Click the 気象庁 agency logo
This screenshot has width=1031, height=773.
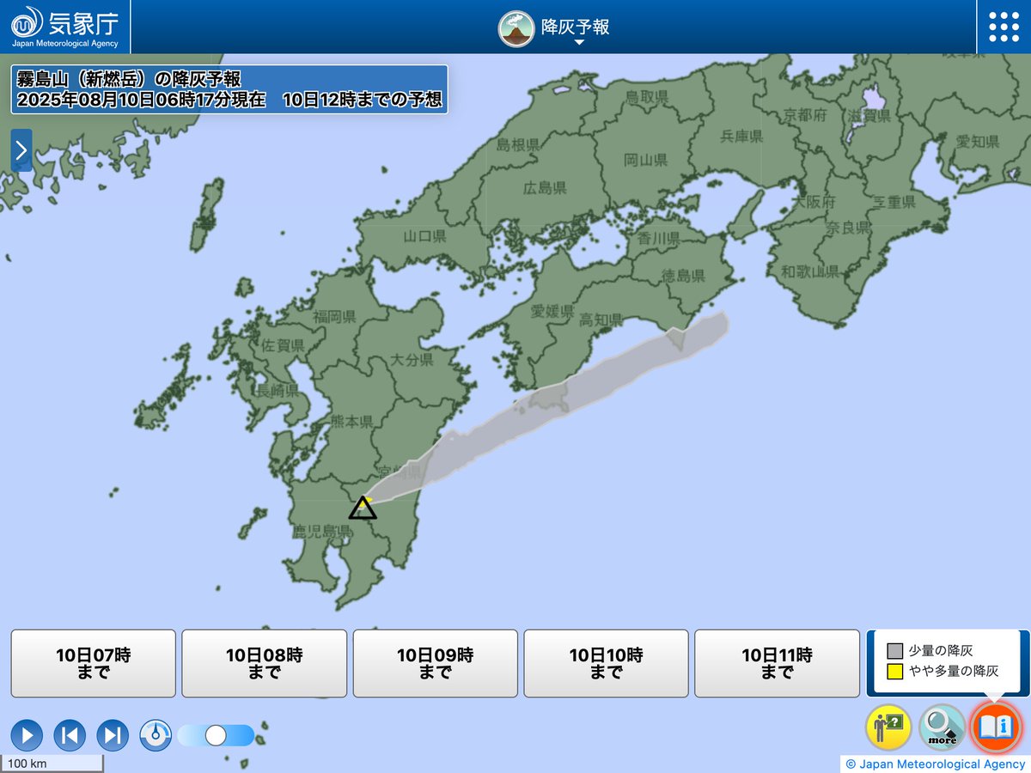point(60,26)
